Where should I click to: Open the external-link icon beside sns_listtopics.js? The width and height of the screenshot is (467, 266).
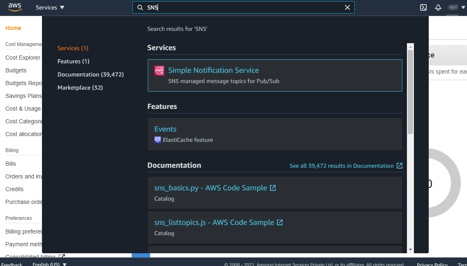coord(280,222)
